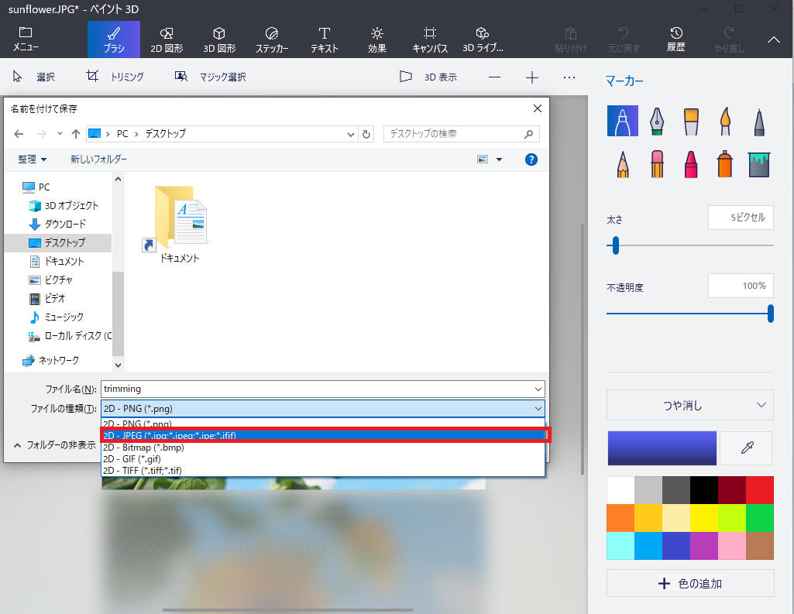
Task: Choose 2D - JPEG file type option
Action: pos(325,435)
